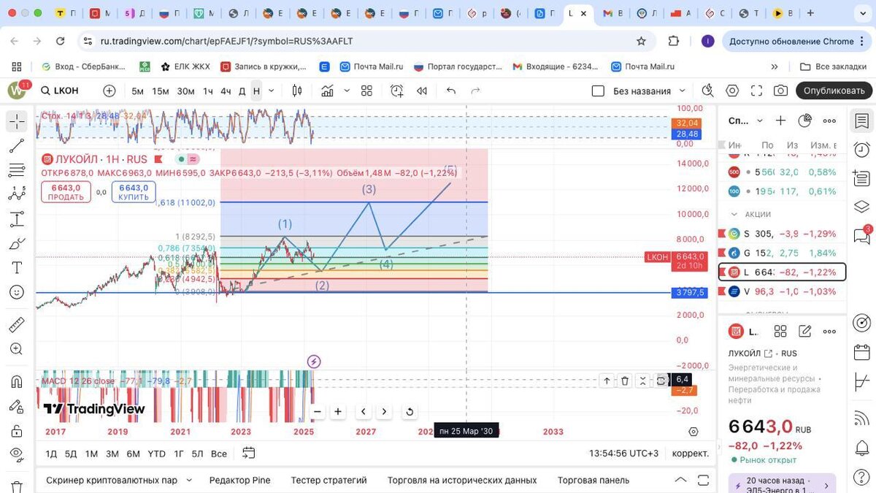Lock all drawing tools
This screenshot has width=876, height=493.
[x=17, y=431]
